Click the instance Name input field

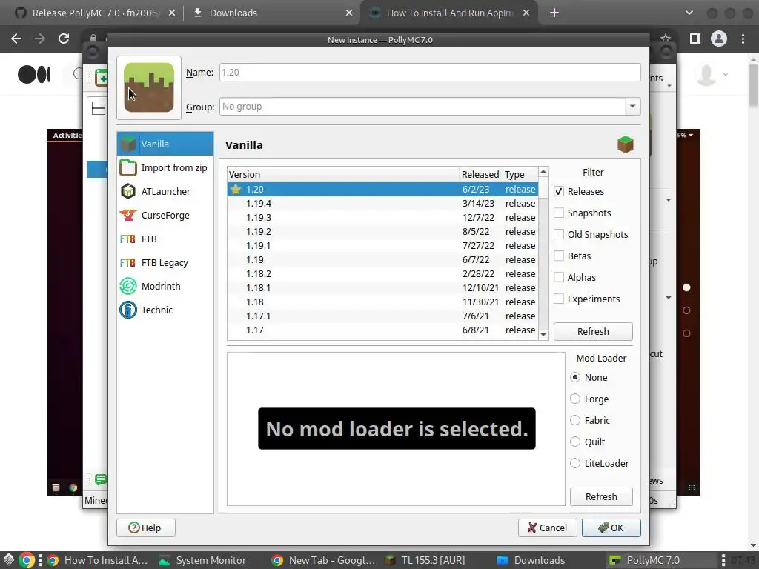(x=430, y=72)
